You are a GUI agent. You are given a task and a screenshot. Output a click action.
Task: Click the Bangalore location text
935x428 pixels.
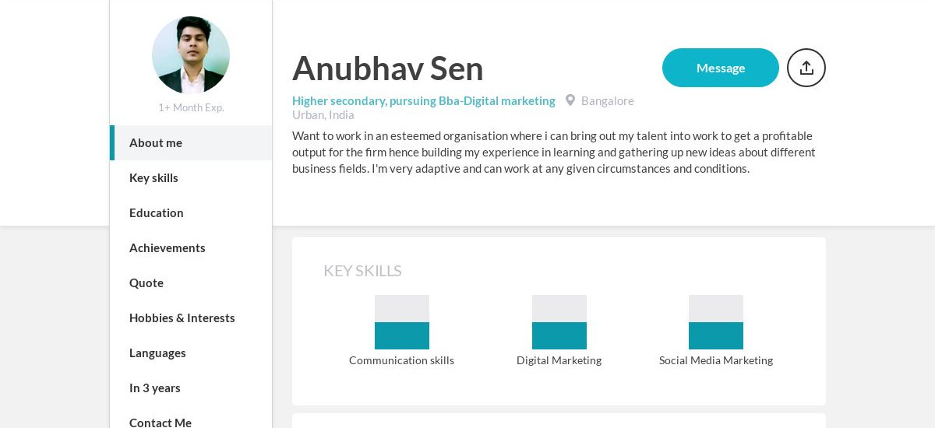pos(607,100)
